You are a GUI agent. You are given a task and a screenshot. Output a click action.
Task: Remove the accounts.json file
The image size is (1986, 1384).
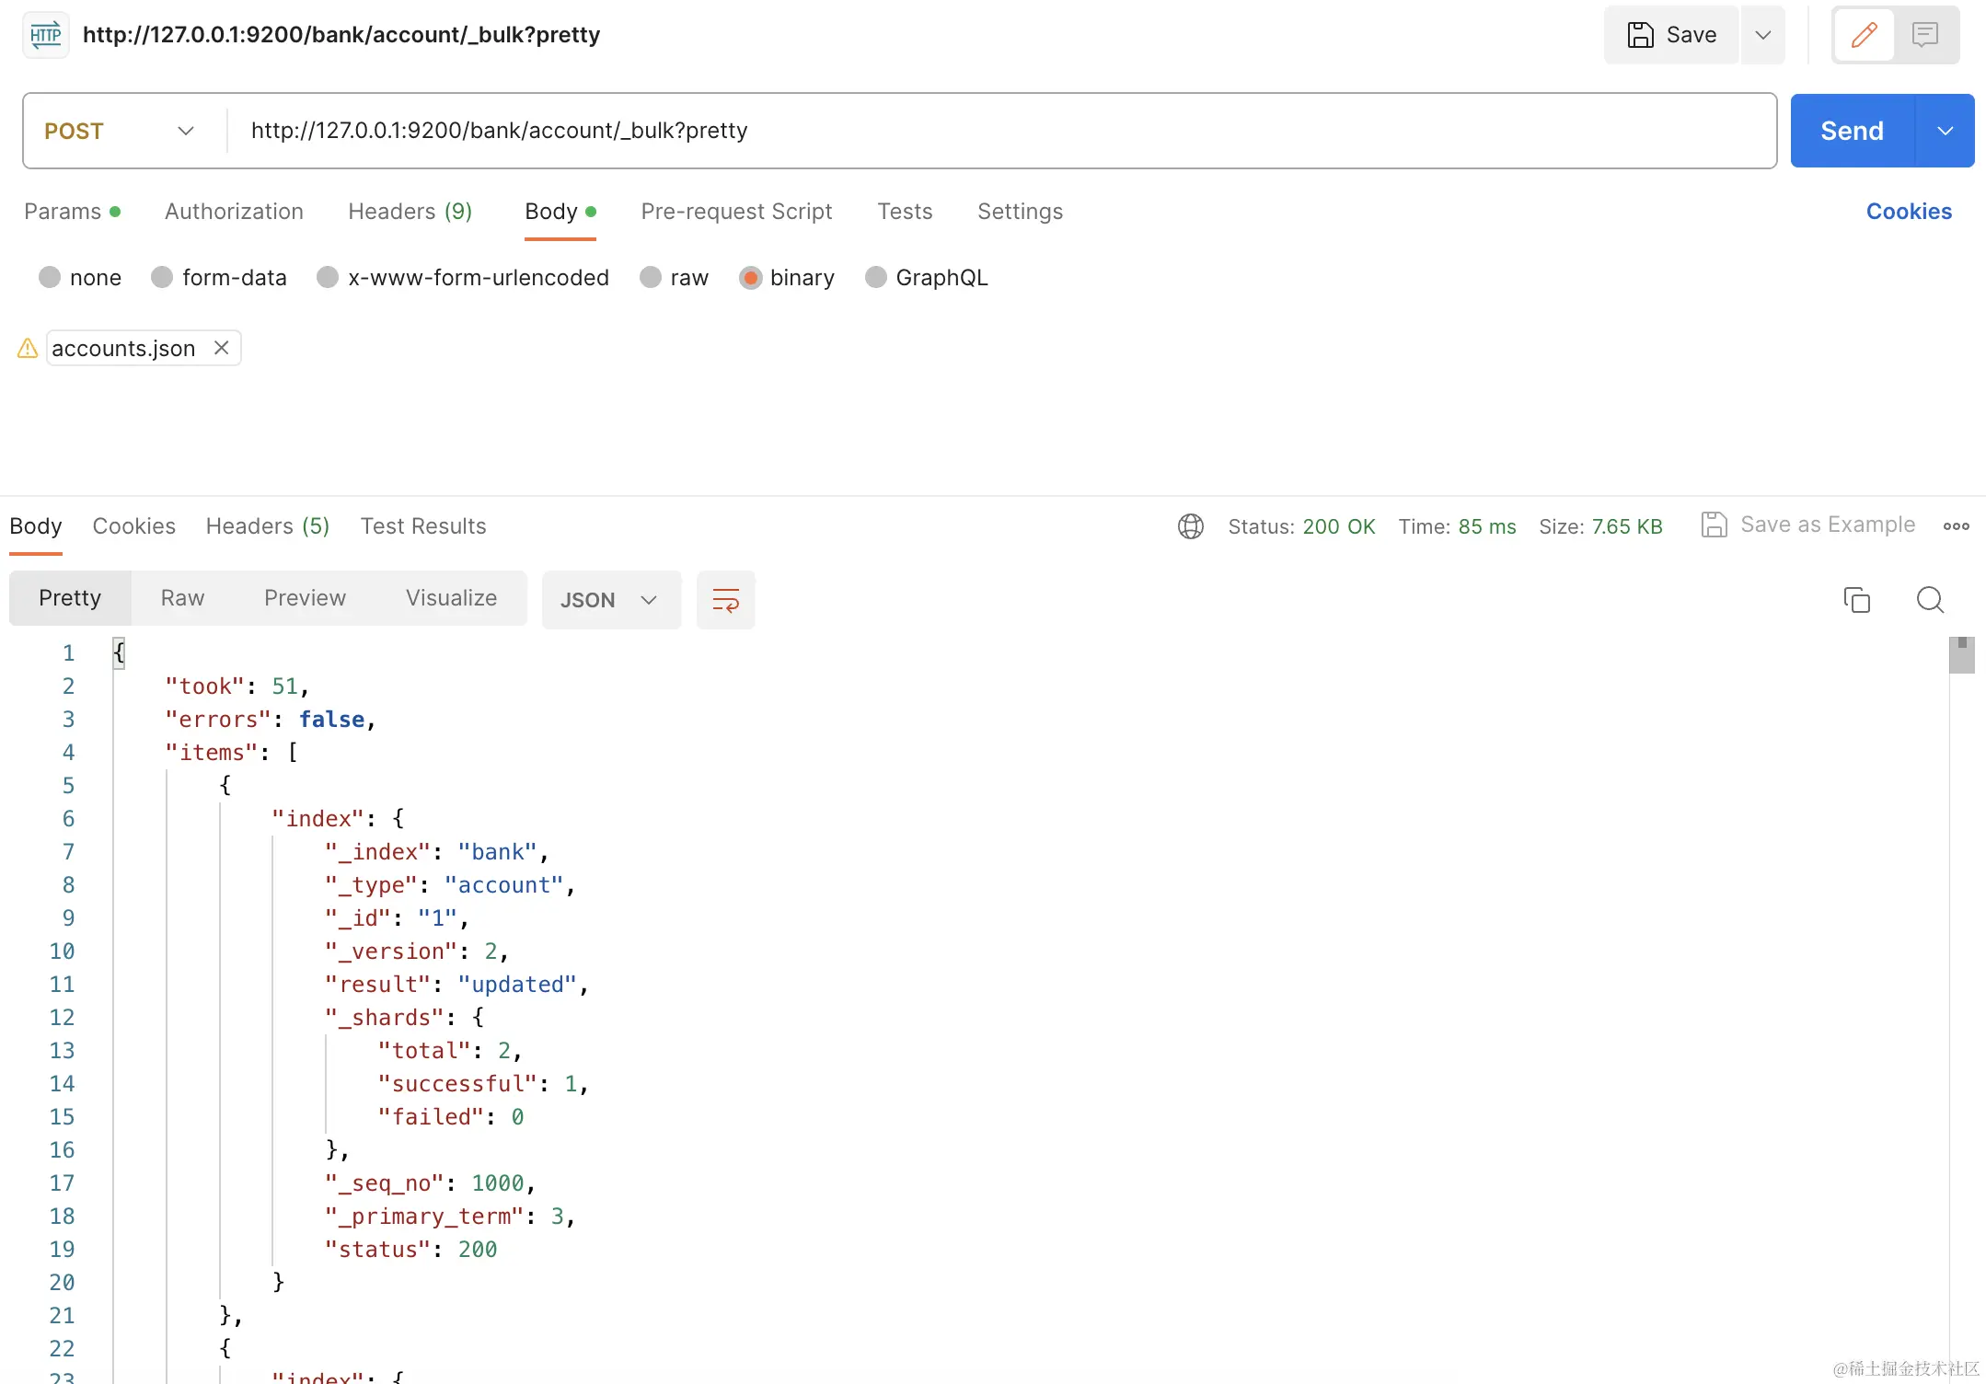tap(221, 348)
